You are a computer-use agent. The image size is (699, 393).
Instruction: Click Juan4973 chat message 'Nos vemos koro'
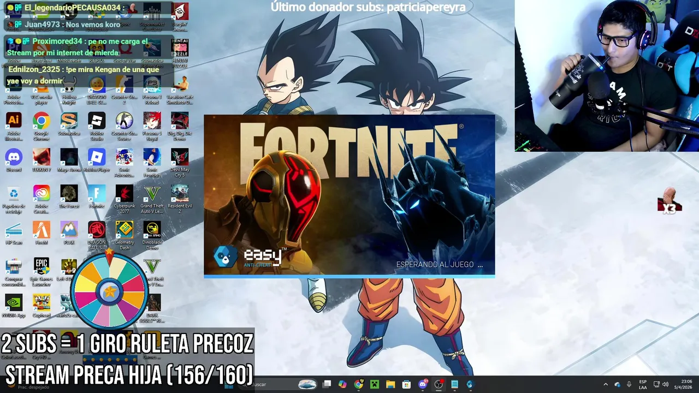[x=72, y=25]
